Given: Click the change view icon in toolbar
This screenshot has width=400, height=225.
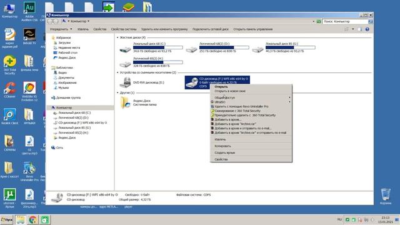Looking at the screenshot, I should pyautogui.click(x=346, y=29).
